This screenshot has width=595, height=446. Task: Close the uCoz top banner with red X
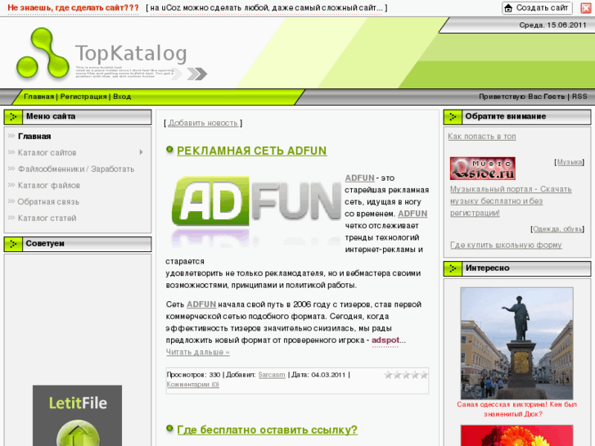[586, 8]
